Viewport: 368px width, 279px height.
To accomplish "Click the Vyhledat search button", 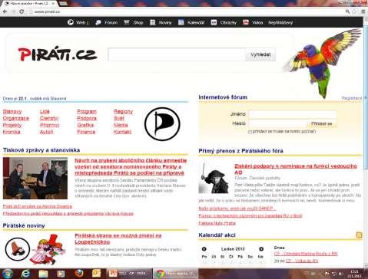I will pyautogui.click(x=260, y=54).
